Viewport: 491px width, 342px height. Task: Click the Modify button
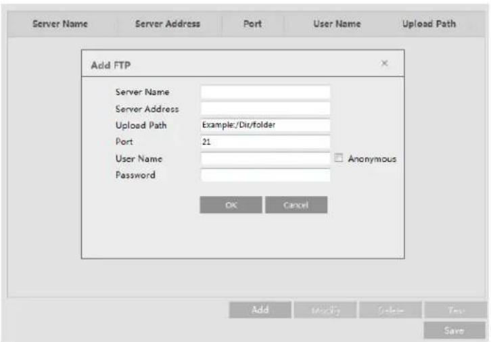click(325, 310)
